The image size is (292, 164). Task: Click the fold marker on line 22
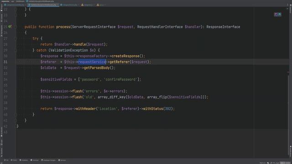[x=16, y=9]
